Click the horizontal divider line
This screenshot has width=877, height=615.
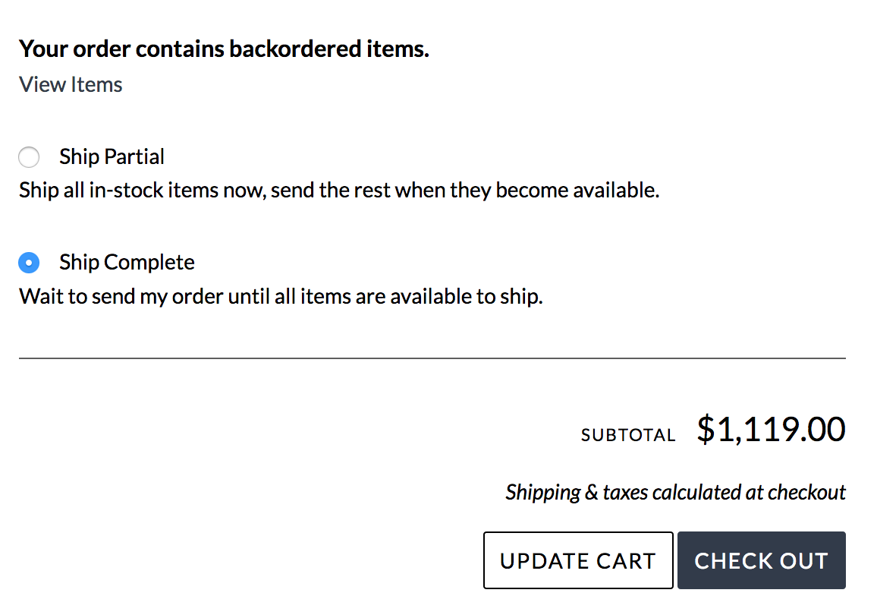point(432,358)
